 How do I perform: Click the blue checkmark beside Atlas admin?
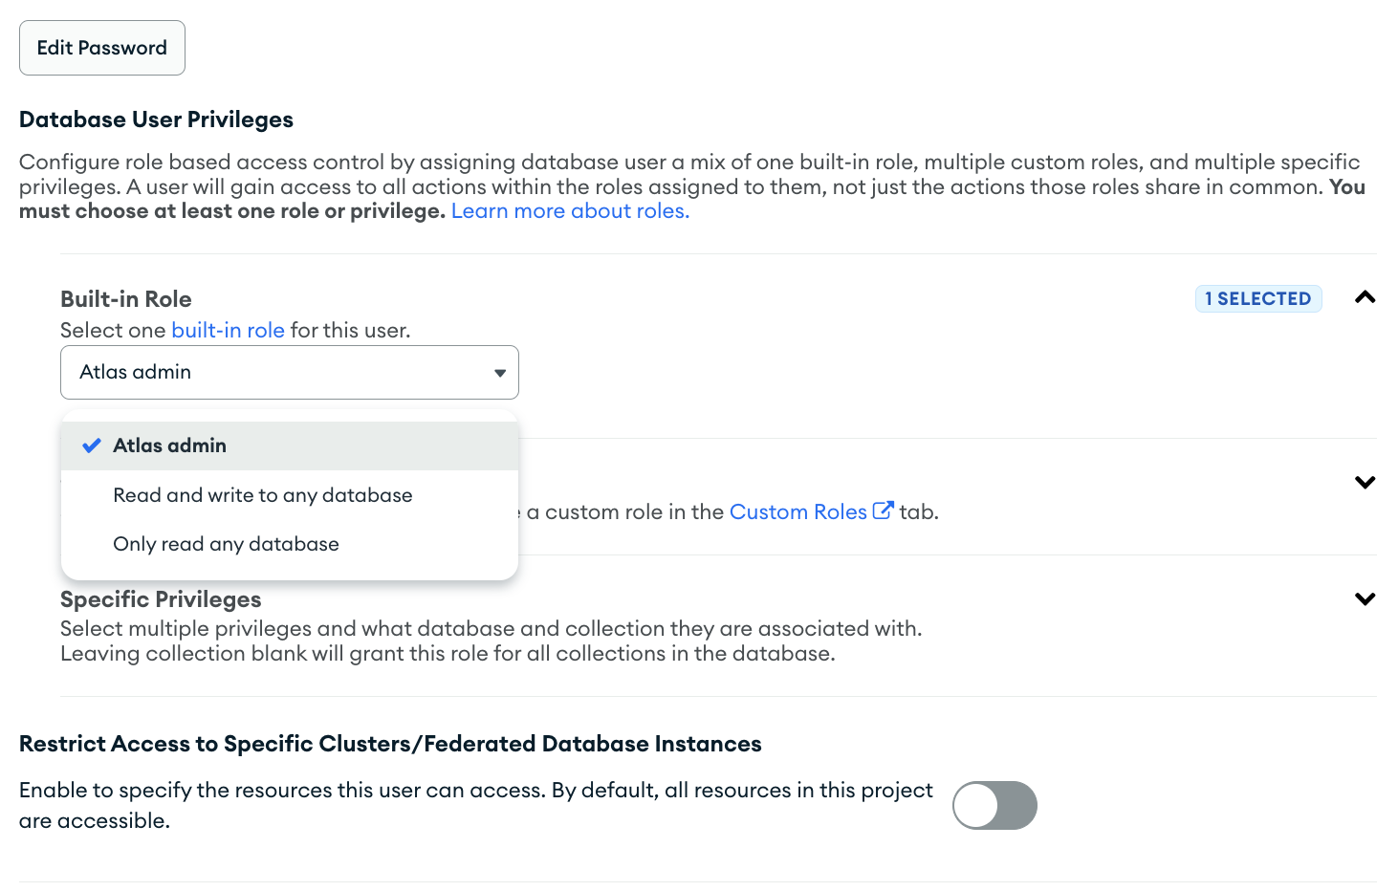92,446
